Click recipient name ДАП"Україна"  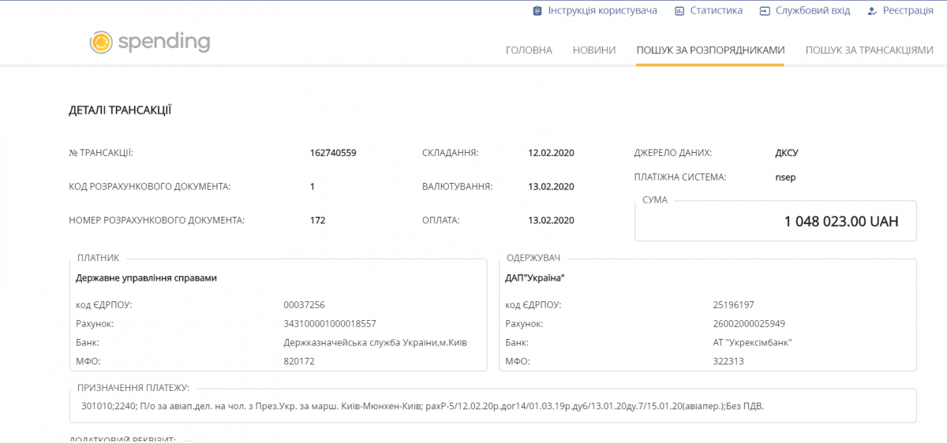coord(536,278)
